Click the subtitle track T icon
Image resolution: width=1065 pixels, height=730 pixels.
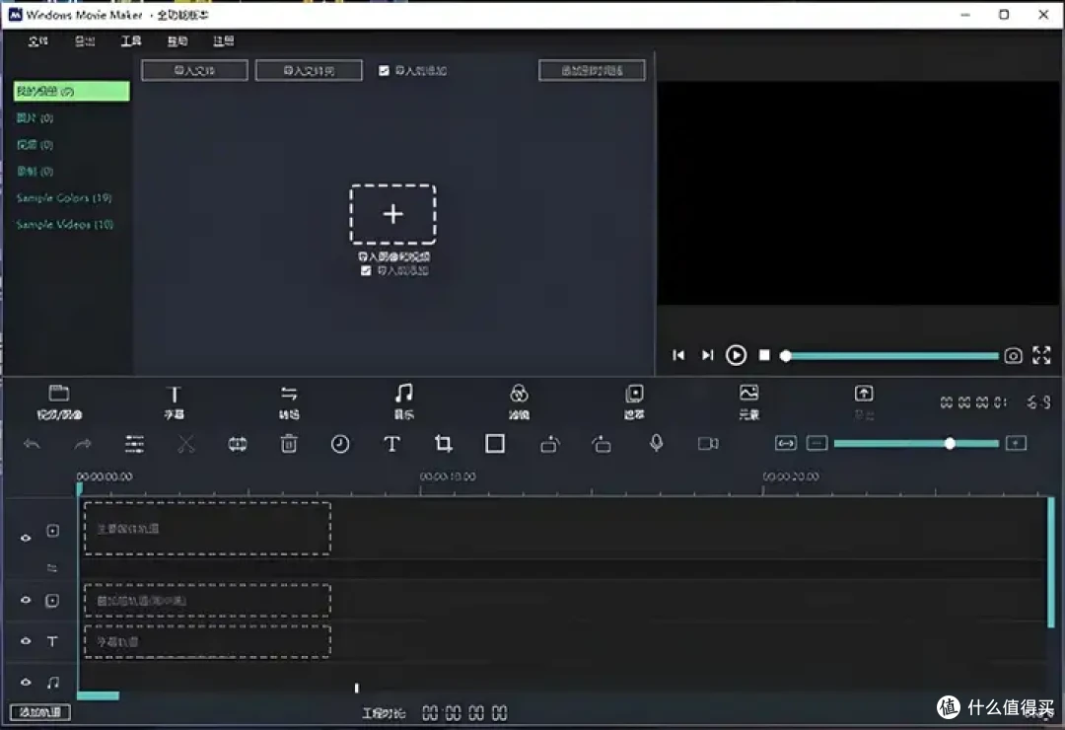(52, 641)
